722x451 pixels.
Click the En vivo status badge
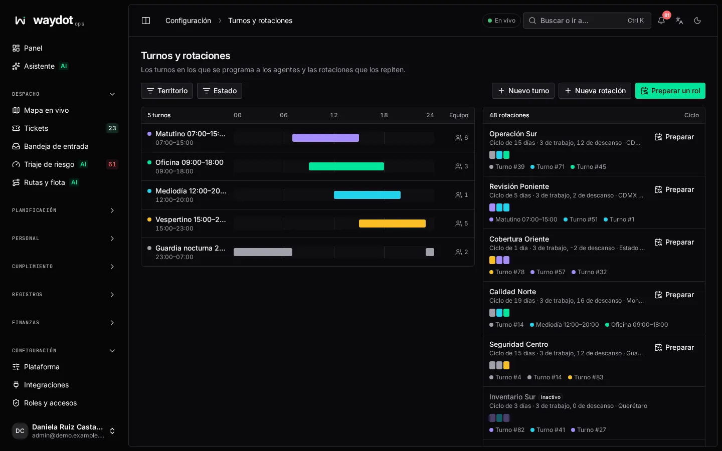click(501, 21)
